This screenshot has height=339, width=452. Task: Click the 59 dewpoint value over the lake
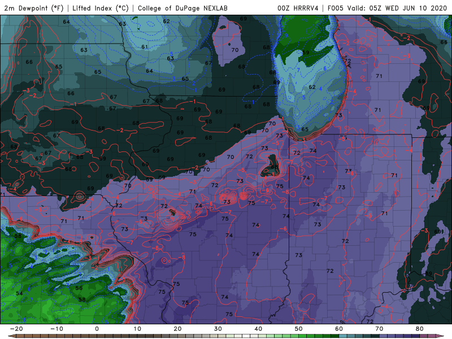[x=306, y=53]
